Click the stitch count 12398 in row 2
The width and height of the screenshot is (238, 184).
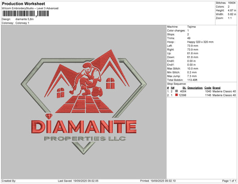click(x=182, y=95)
